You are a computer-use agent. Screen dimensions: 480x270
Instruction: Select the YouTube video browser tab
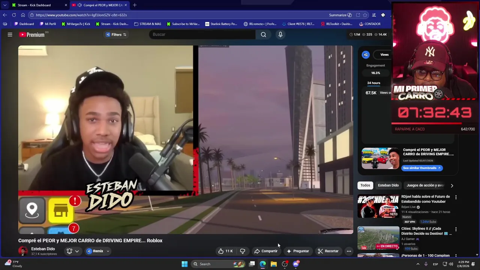[100, 5]
